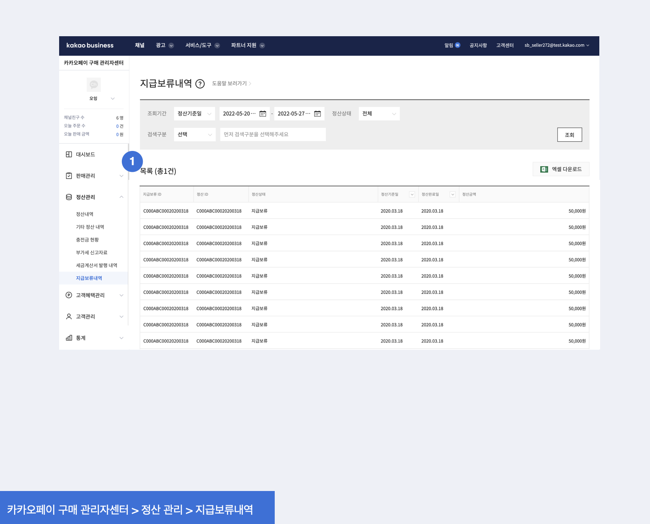650x524 pixels.
Task: Open 공지사항 in the header
Action: coord(478,45)
